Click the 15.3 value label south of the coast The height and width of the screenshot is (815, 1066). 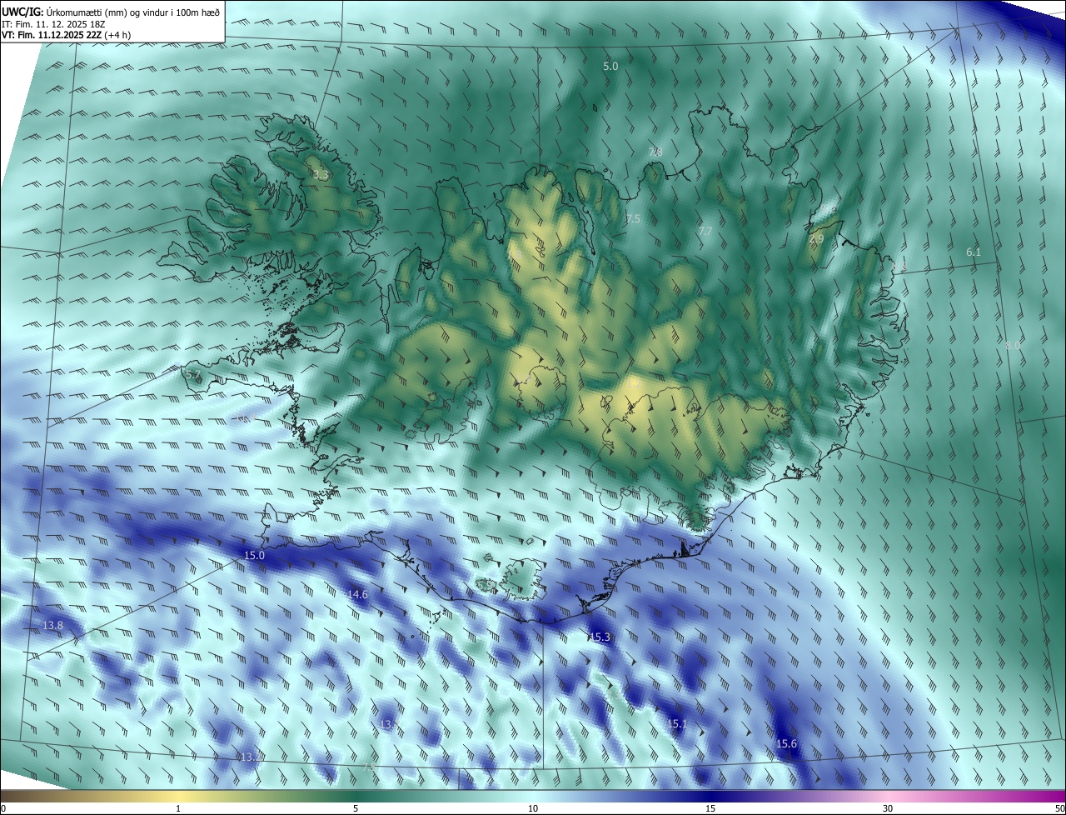click(x=600, y=637)
